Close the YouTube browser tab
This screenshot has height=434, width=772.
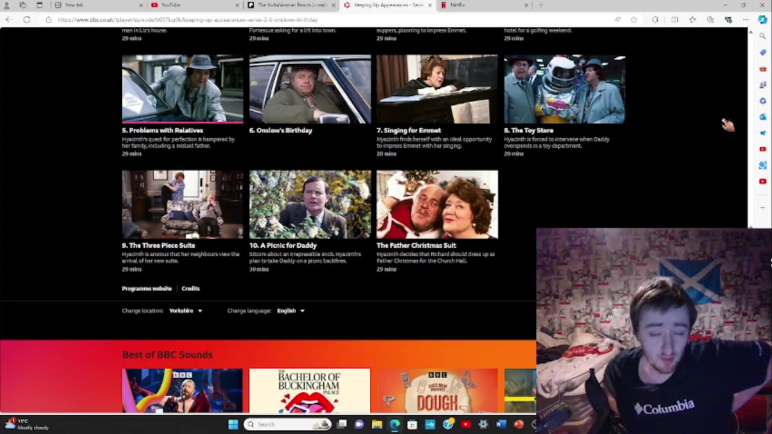point(237,5)
